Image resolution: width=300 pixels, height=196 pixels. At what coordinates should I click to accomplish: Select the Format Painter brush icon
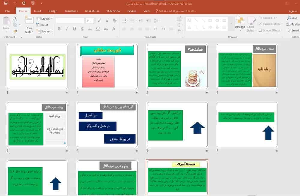point(16,31)
